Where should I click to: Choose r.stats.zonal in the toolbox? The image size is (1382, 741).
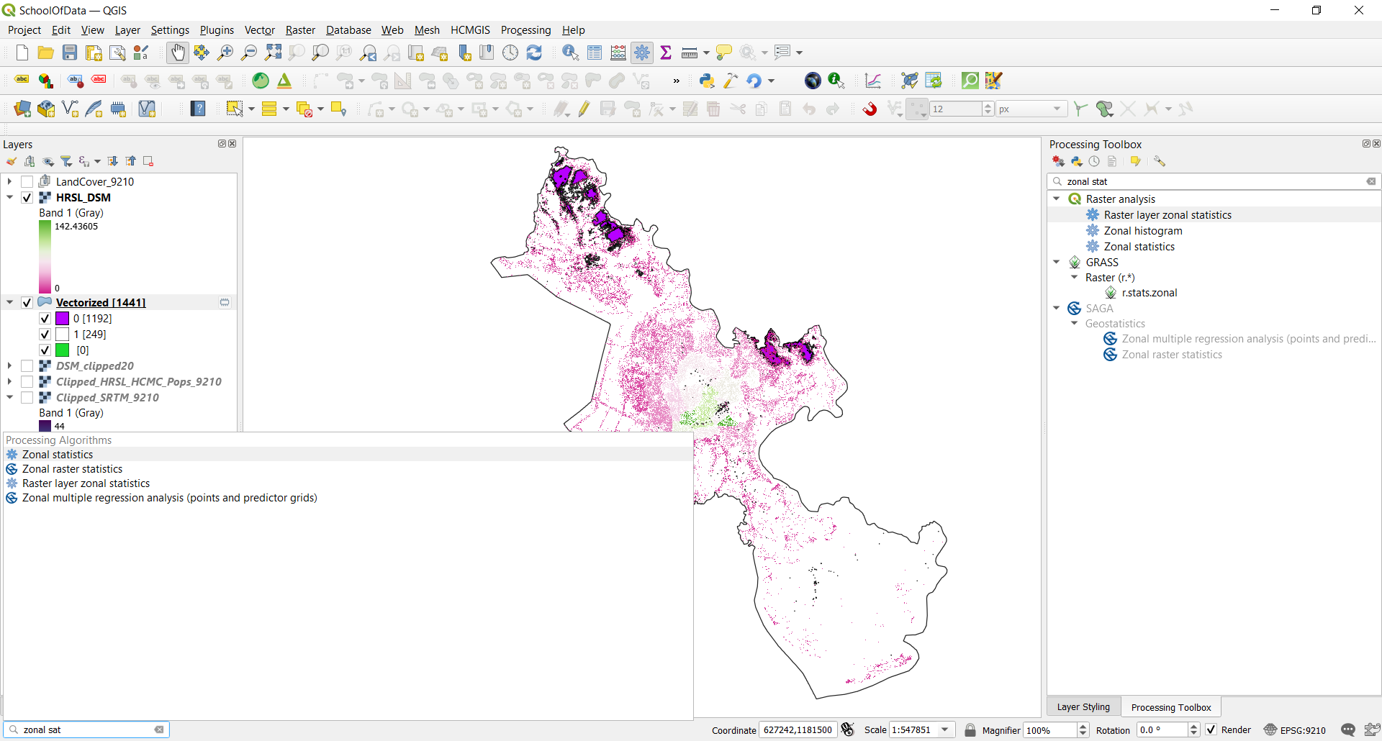[1149, 293]
